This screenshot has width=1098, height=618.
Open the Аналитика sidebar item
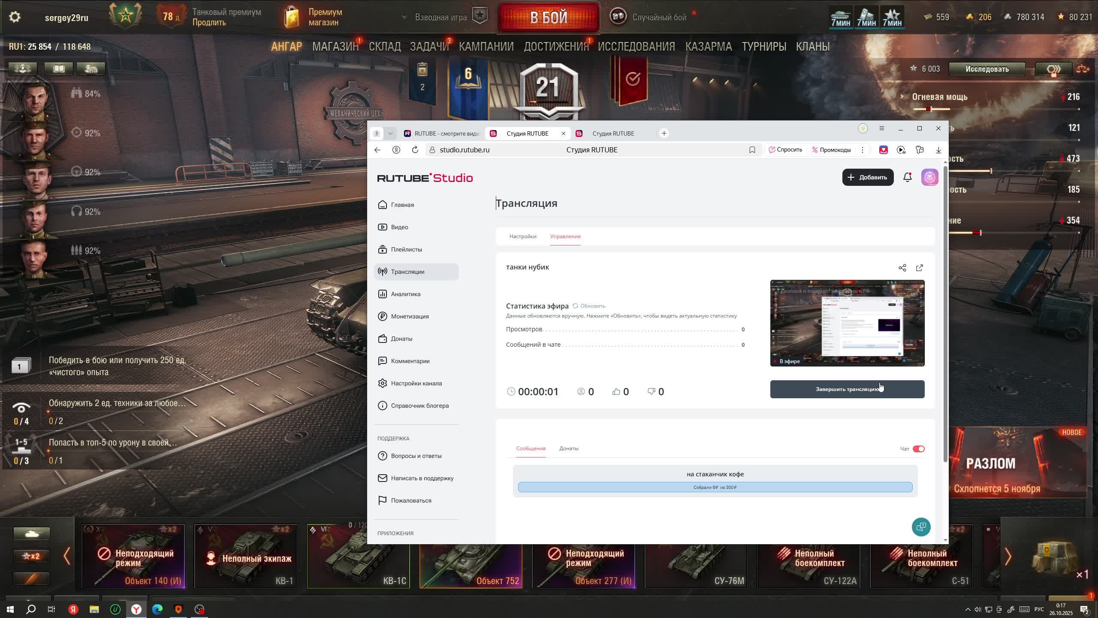coord(405,294)
